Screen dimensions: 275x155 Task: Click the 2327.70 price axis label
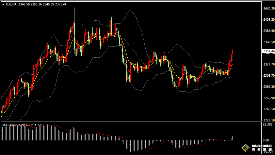click(x=269, y=64)
